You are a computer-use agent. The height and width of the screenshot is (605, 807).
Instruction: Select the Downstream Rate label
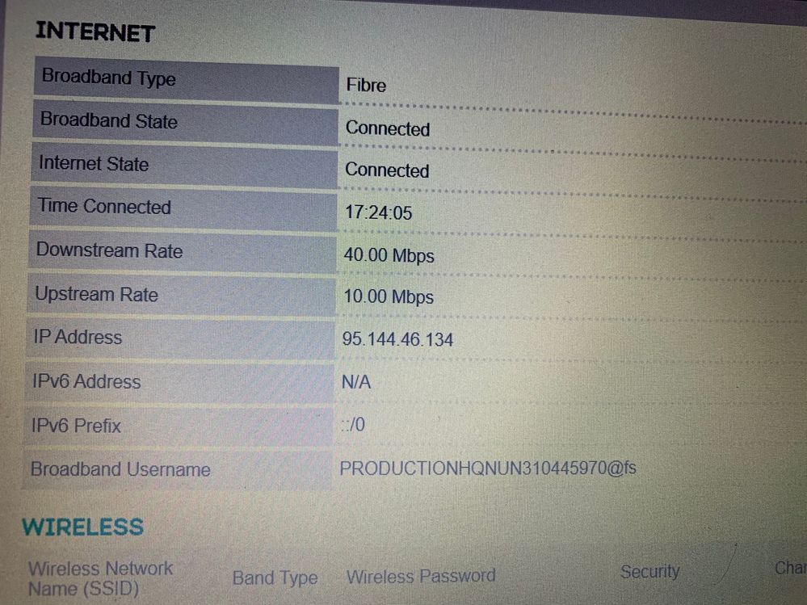tap(109, 250)
